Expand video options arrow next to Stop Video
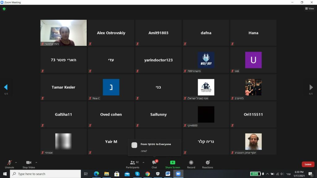Image resolution: width=317 pixels, height=178 pixels. click(x=36, y=162)
